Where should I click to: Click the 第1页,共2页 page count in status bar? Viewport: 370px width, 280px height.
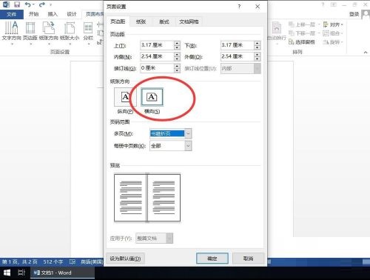(20, 261)
